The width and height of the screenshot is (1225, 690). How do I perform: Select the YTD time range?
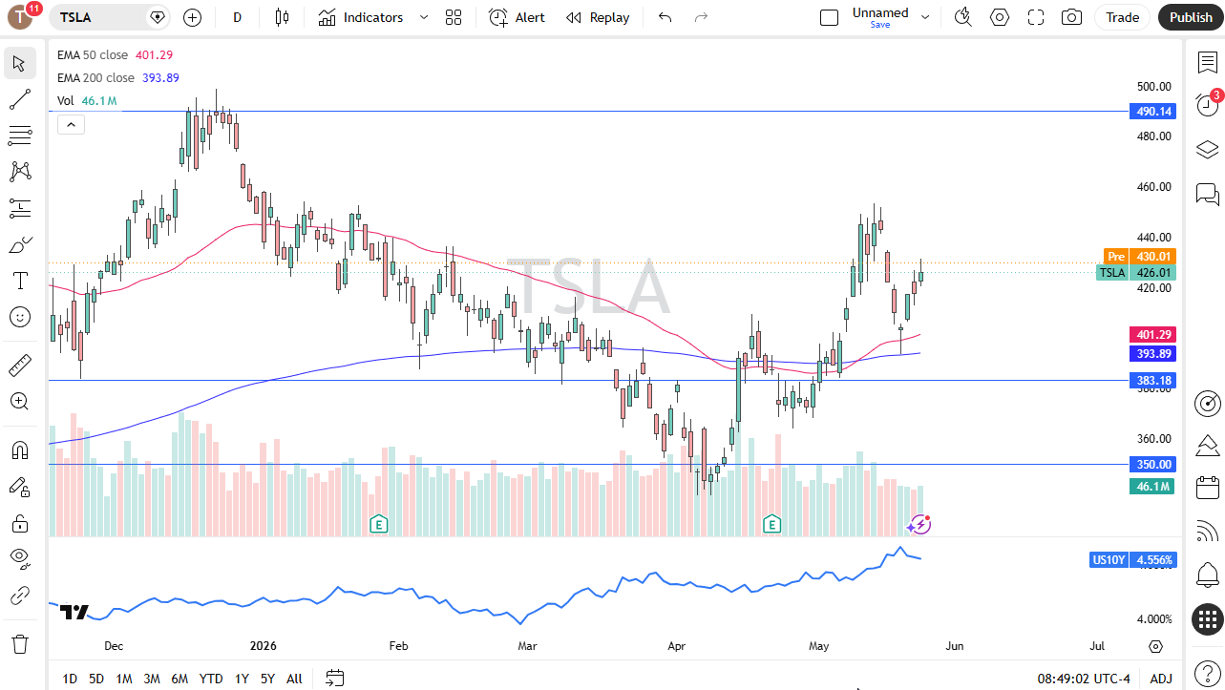(x=211, y=679)
